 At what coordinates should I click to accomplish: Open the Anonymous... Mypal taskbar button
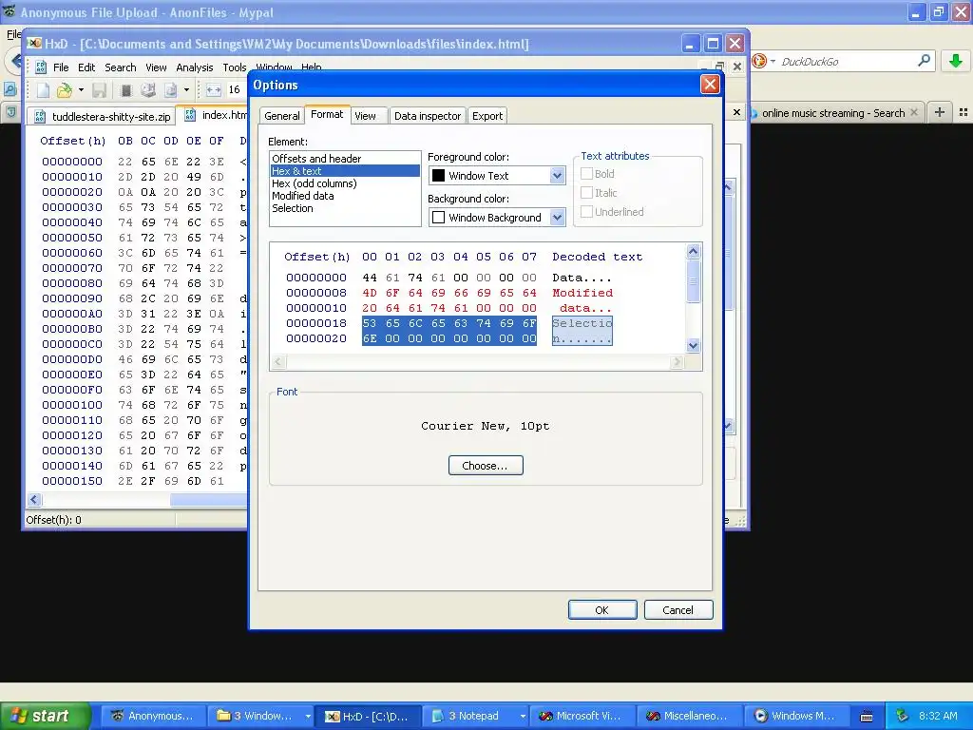[x=153, y=716]
